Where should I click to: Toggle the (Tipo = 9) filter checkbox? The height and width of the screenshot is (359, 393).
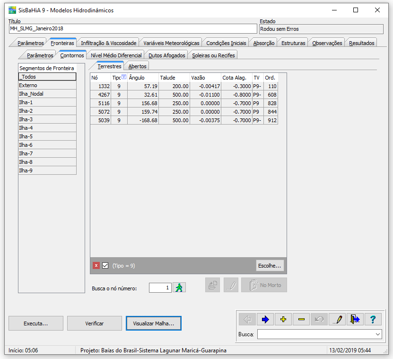point(105,265)
